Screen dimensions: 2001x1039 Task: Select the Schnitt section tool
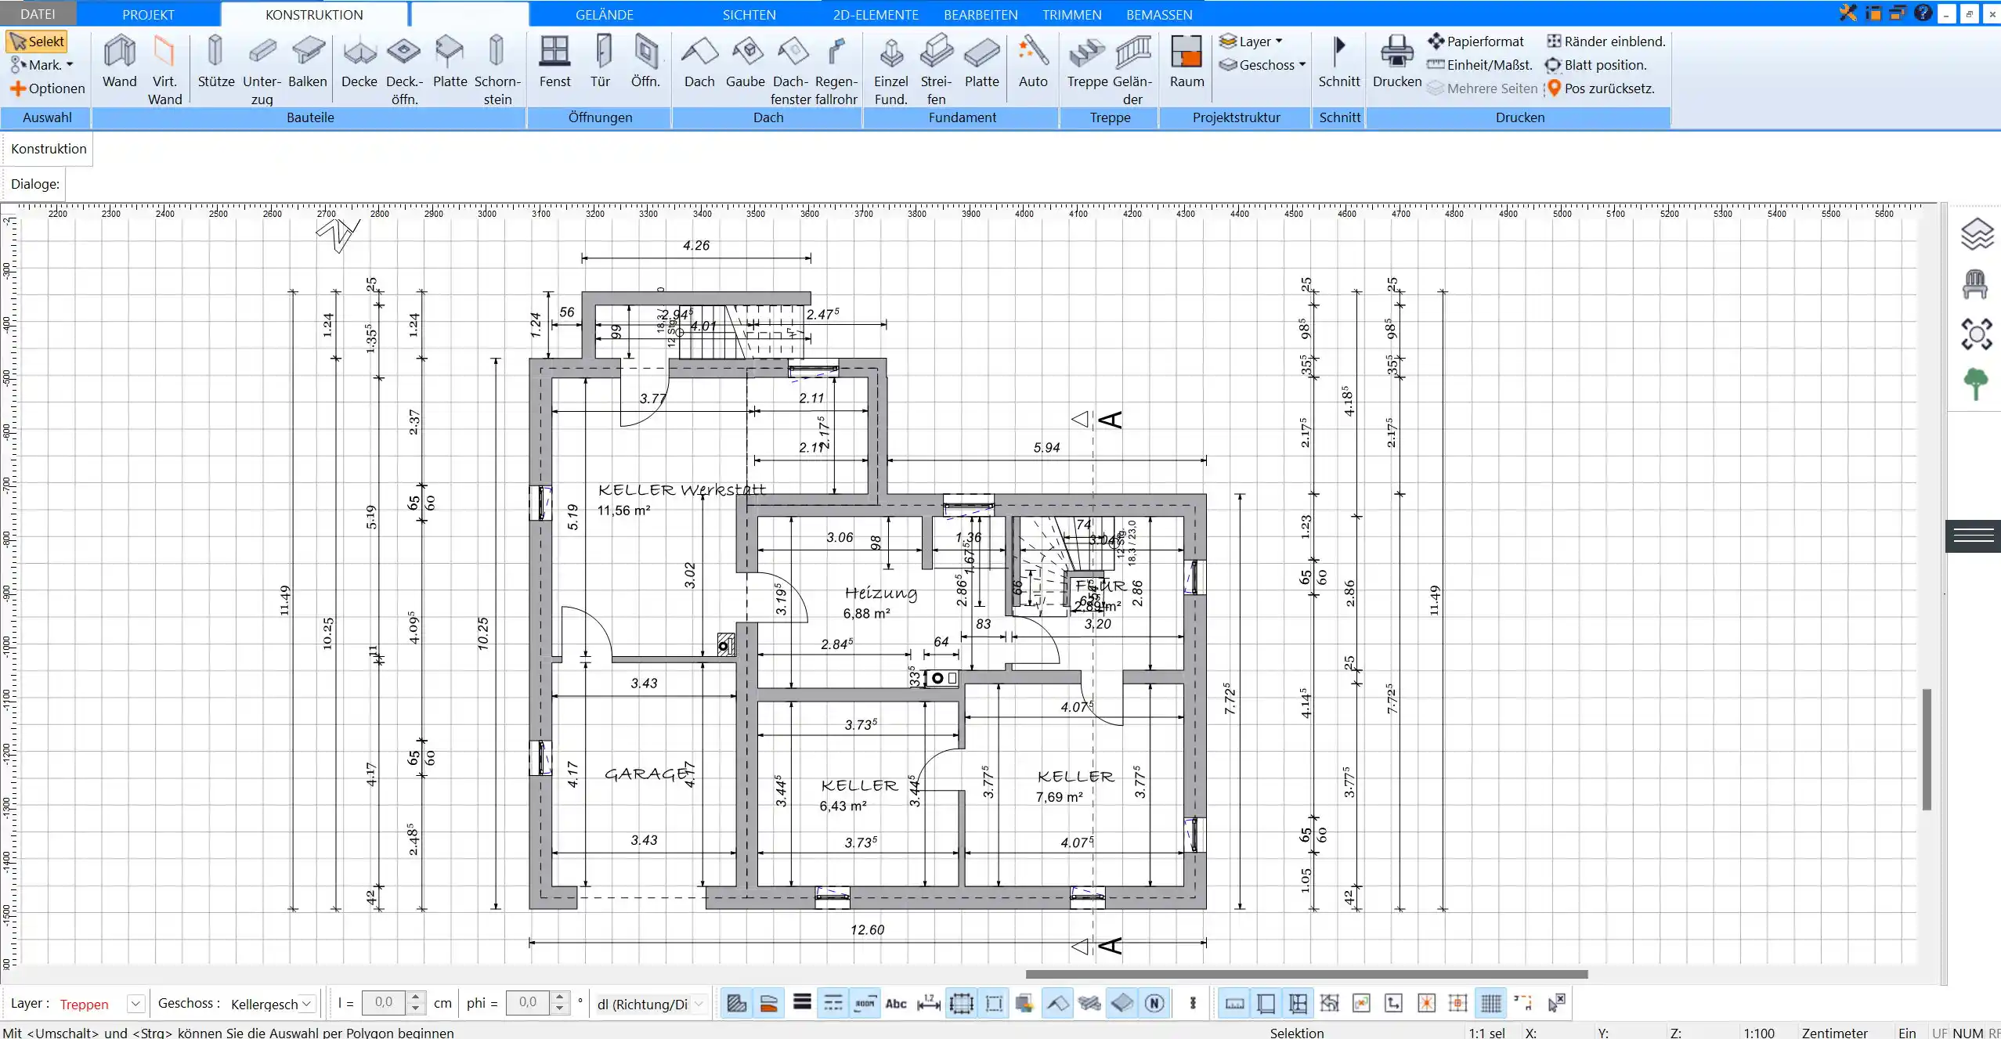tap(1339, 62)
